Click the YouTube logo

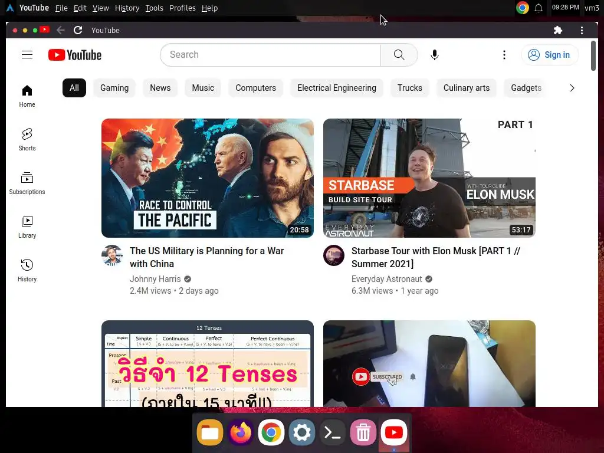pyautogui.click(x=75, y=55)
